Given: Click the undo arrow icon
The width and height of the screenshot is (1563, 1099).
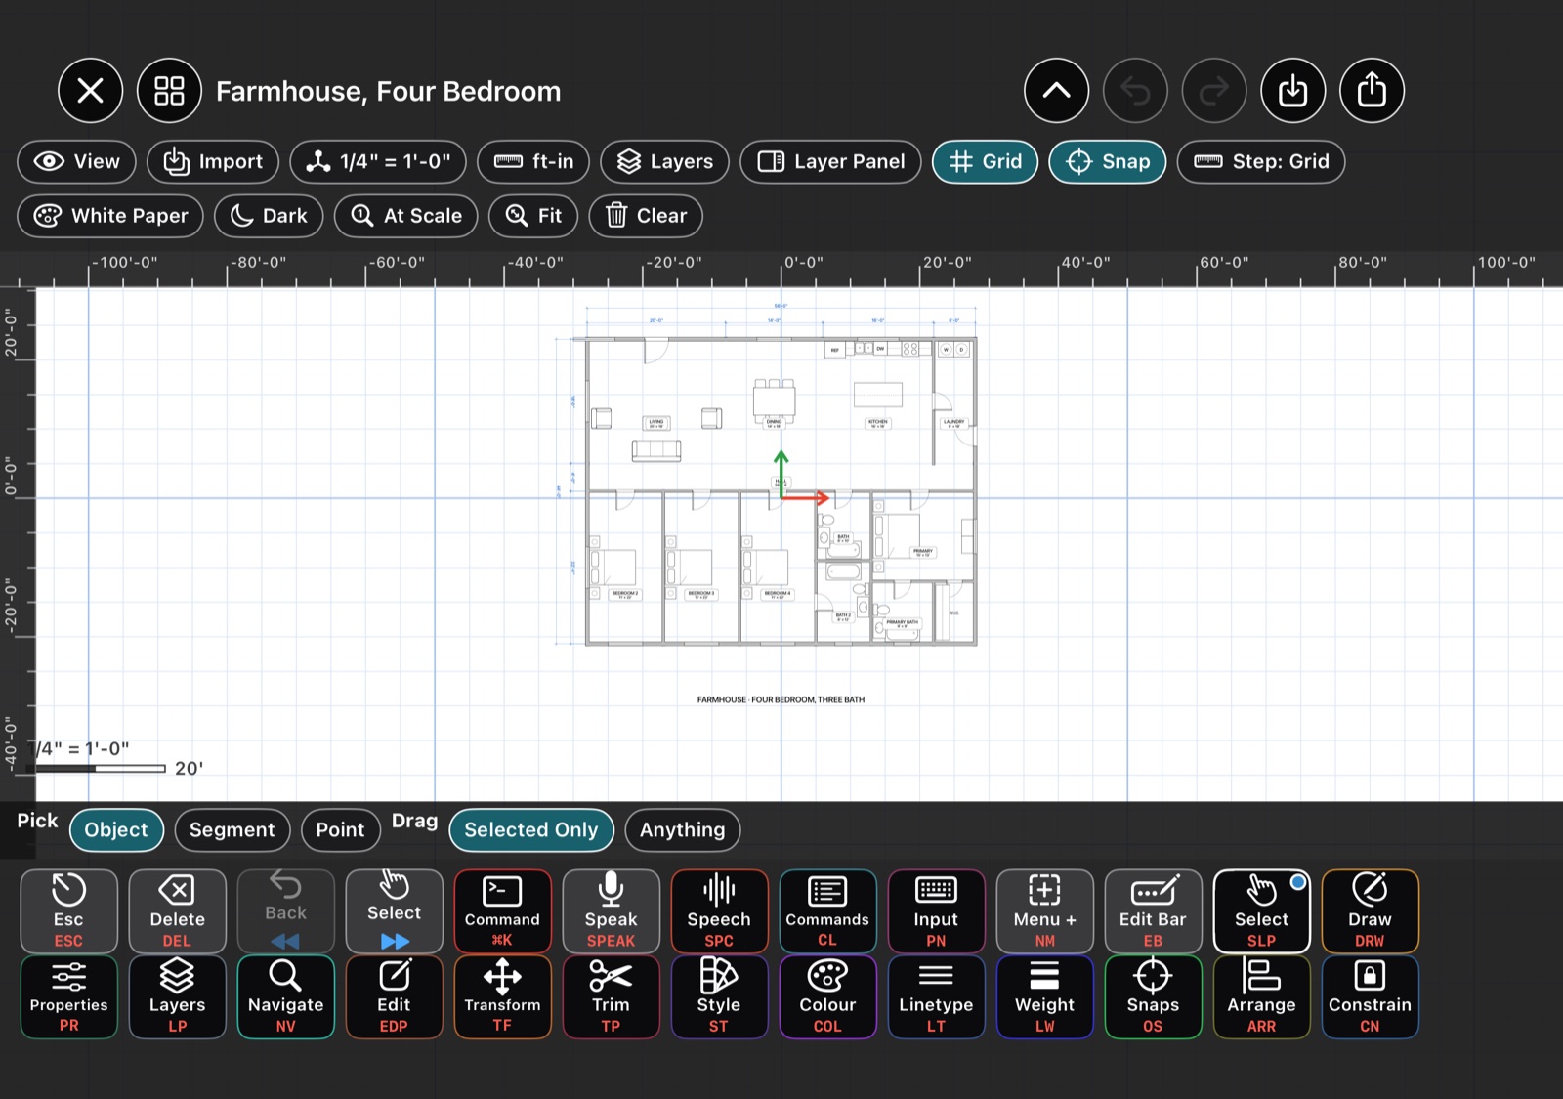Looking at the screenshot, I should pyautogui.click(x=1135, y=91).
